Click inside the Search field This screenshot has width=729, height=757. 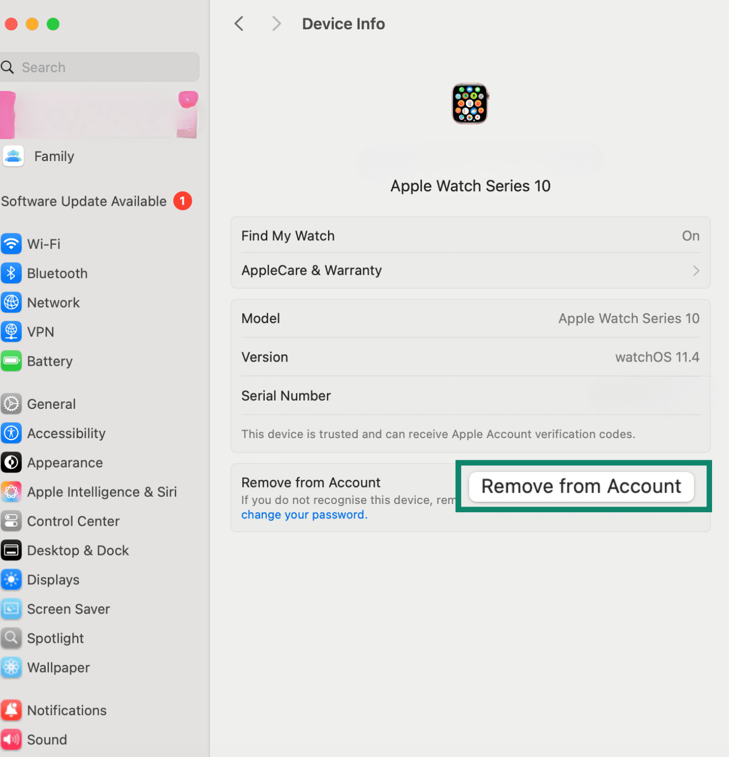coord(100,67)
